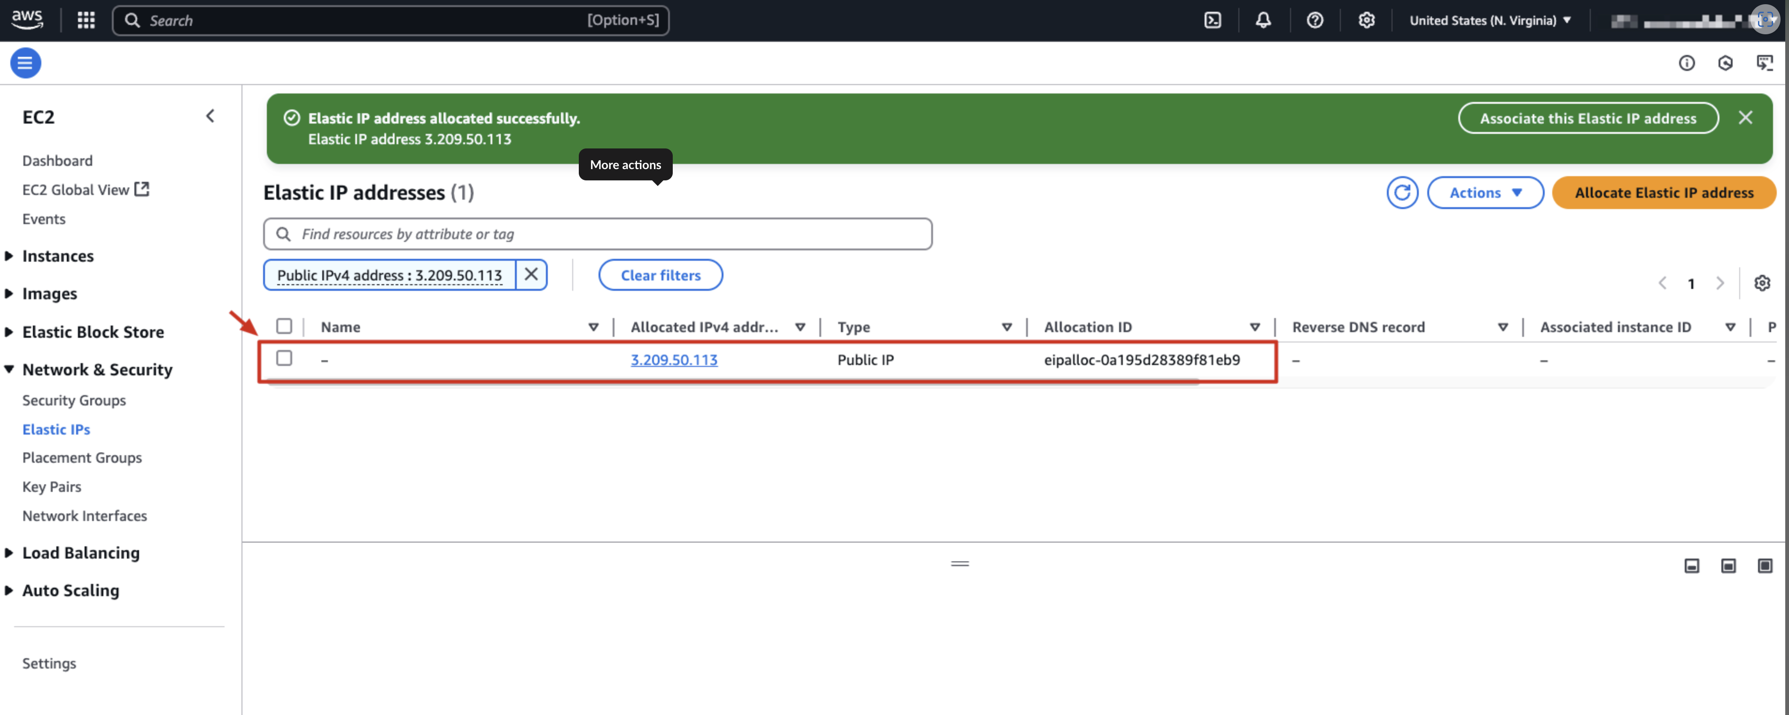
Task: Expand the Instances sidebar section
Action: coord(58,256)
